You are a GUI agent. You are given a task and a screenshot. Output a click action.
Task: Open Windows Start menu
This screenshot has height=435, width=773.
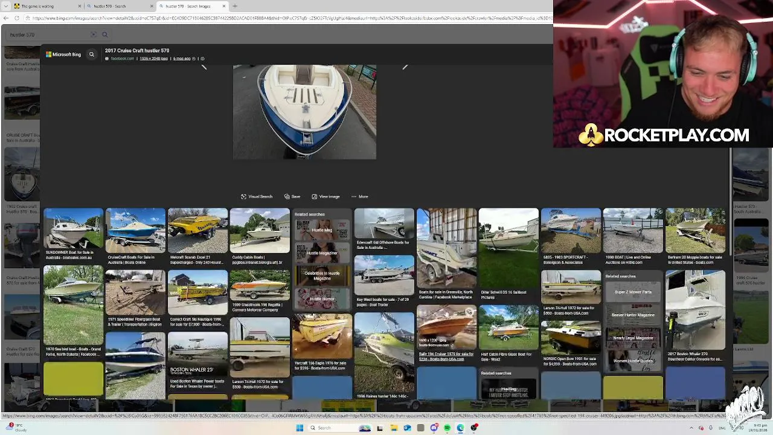coord(300,428)
